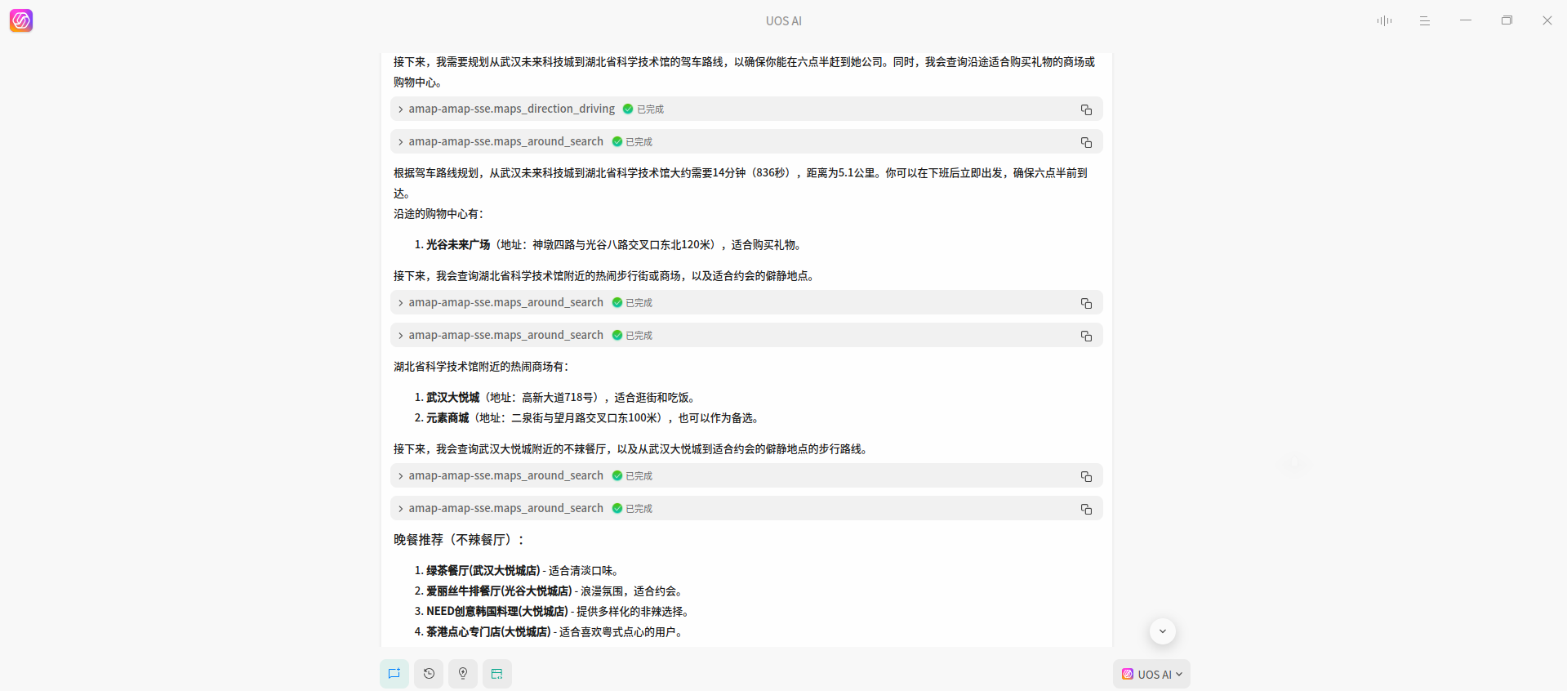The width and height of the screenshot is (1567, 691).
Task: Jump to the latest message with the round down-arrow button
Action: coord(1163,631)
